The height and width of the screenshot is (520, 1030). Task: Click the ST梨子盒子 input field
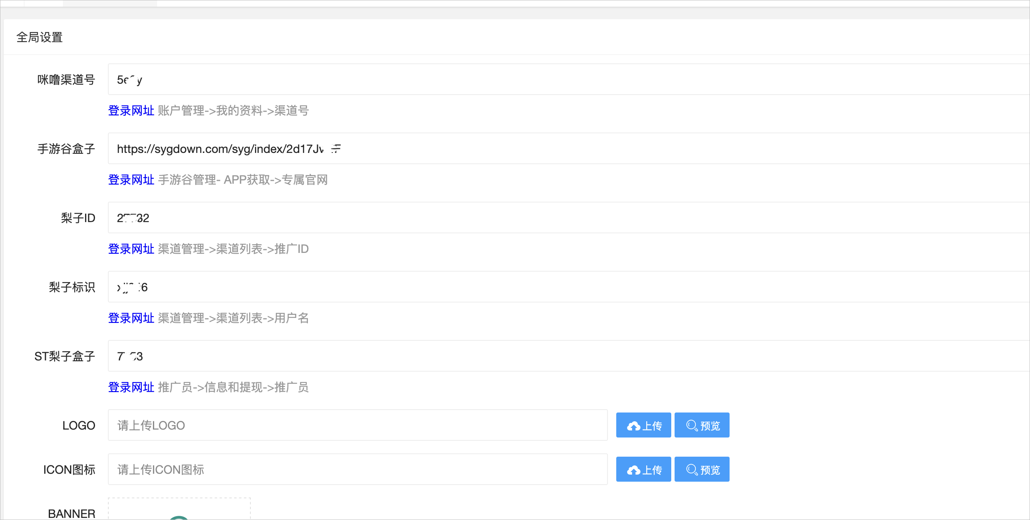coord(569,356)
